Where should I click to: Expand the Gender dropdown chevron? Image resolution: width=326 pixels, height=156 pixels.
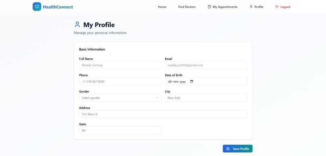tap(157, 98)
